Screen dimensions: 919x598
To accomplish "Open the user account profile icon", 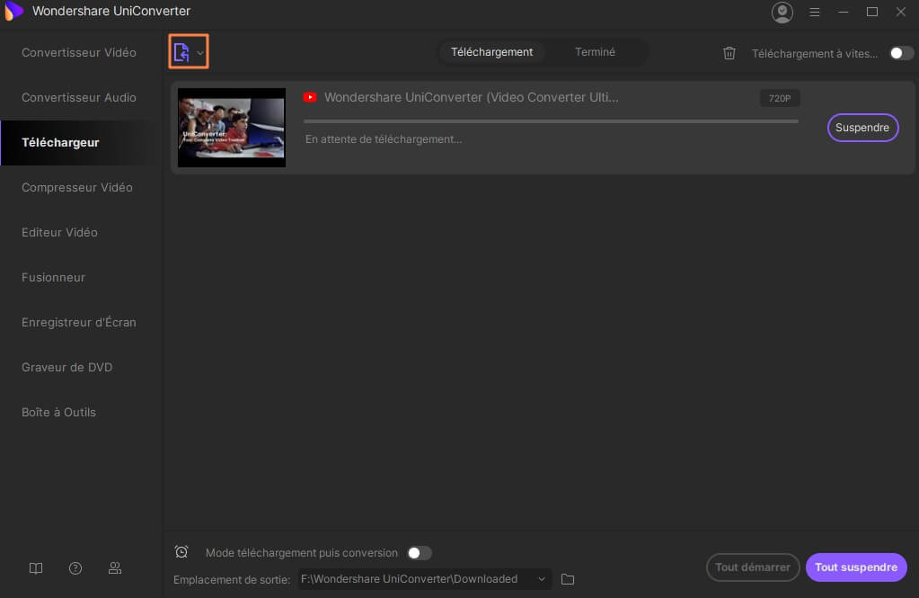I will 782,12.
